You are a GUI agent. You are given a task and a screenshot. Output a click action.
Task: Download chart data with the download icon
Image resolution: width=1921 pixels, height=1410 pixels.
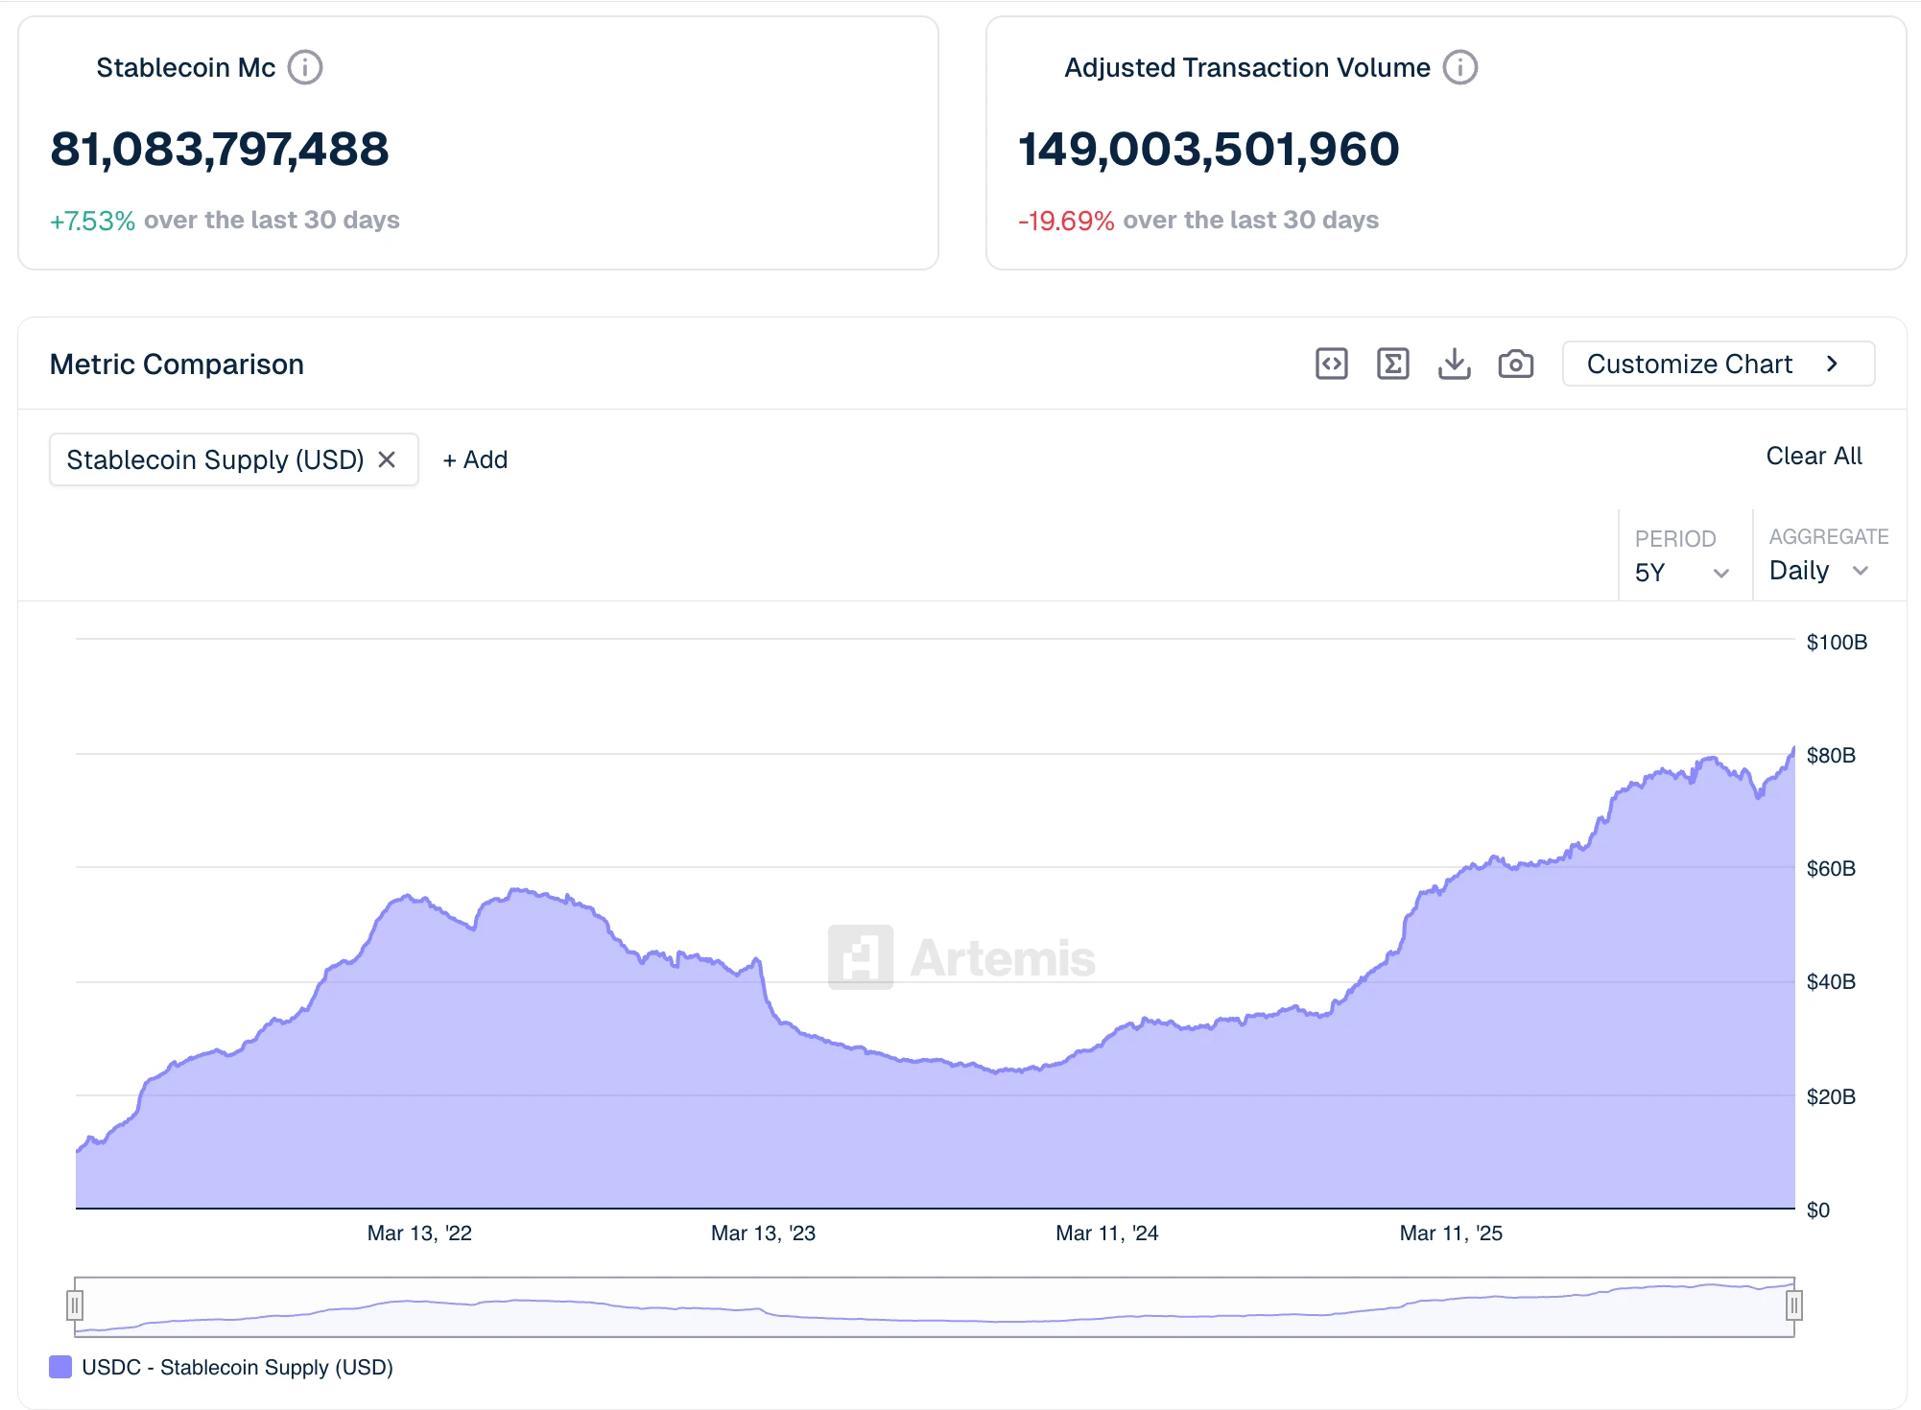(x=1454, y=364)
